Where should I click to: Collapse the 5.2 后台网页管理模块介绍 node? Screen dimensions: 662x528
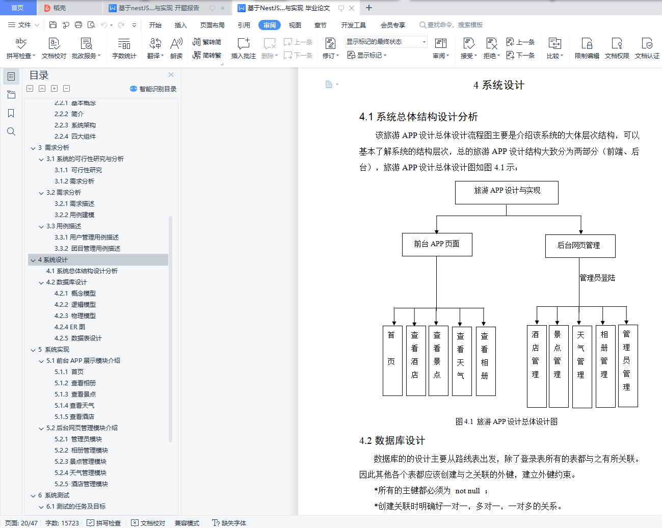pos(41,428)
